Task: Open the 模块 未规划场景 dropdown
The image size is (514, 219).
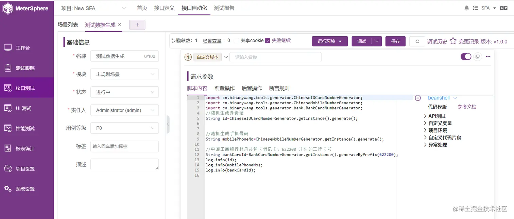Action: click(x=124, y=74)
